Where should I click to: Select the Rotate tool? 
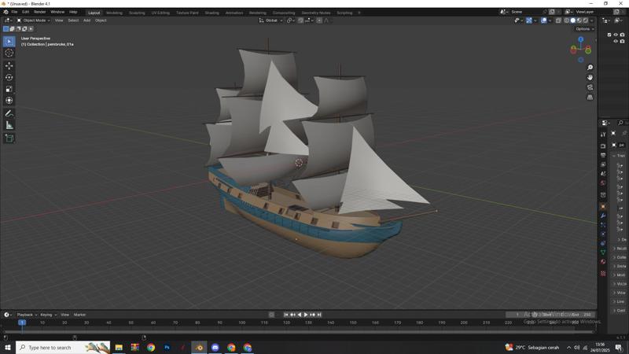coord(9,77)
